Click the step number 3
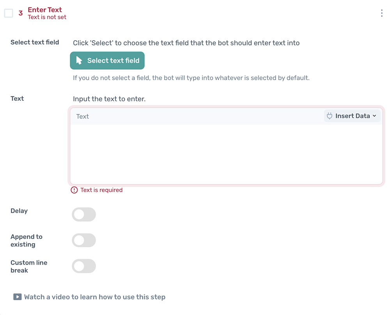This screenshot has height=315, width=390. (20, 13)
